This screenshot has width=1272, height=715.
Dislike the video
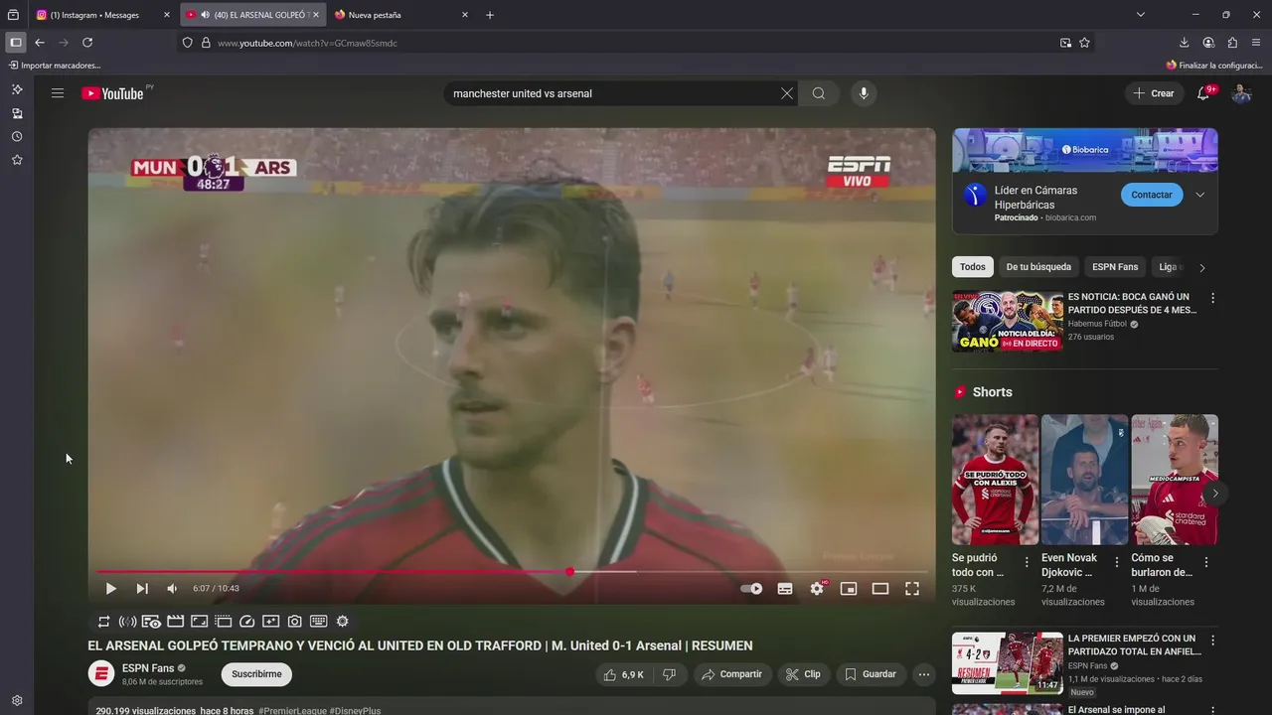click(x=669, y=674)
